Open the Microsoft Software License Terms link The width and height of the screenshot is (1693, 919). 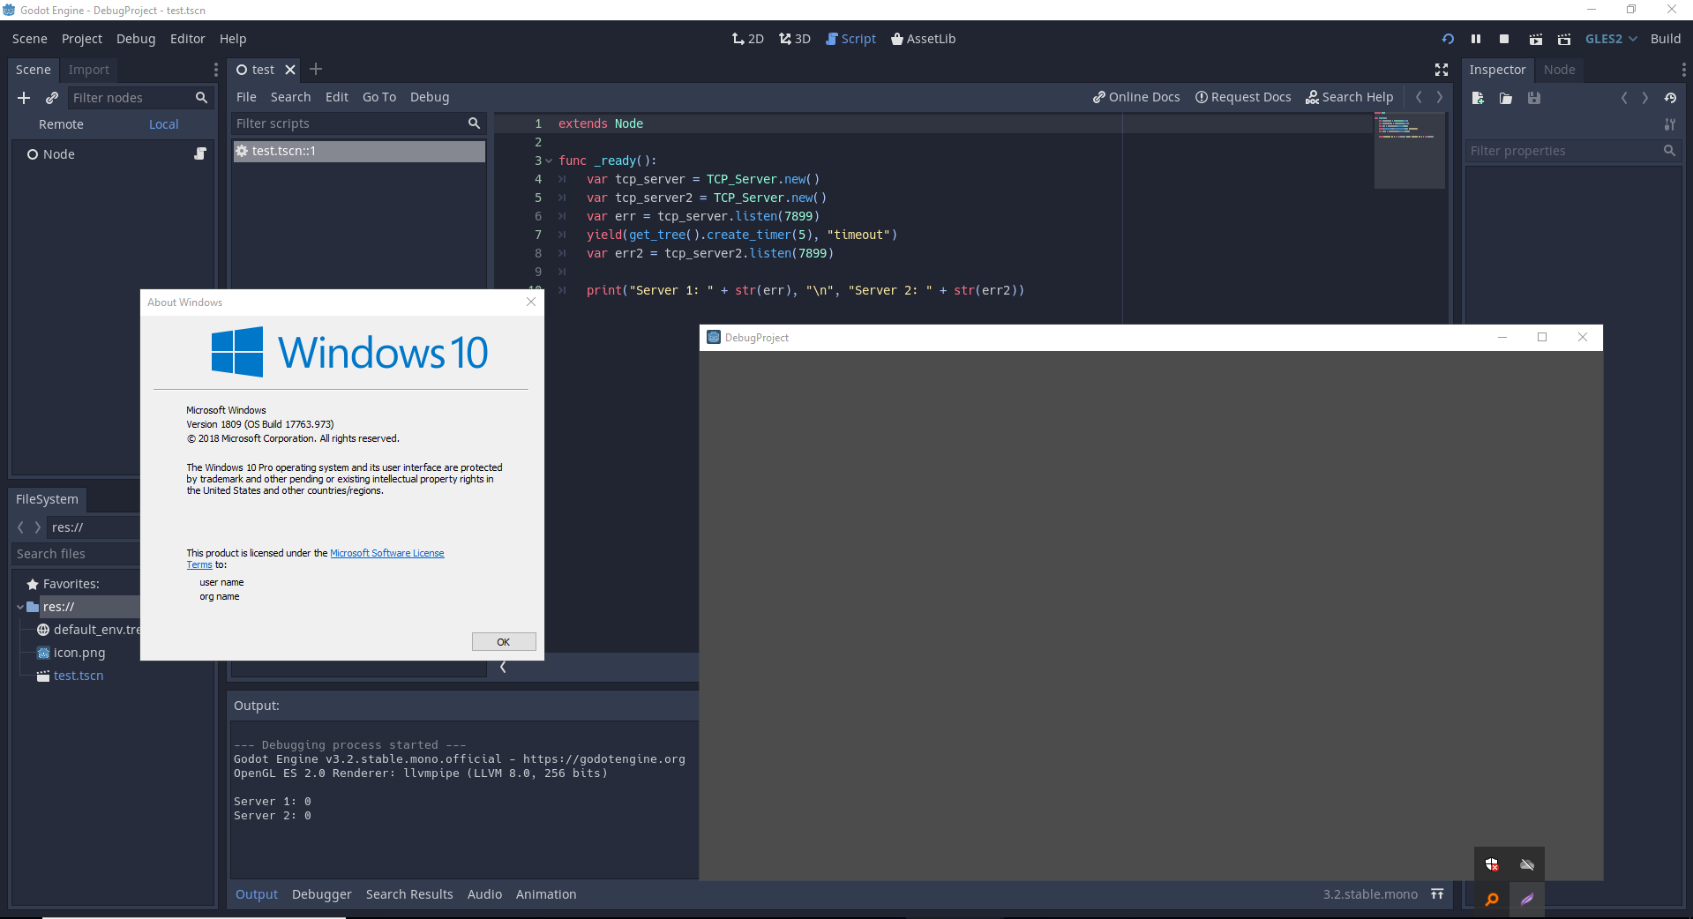pyautogui.click(x=386, y=553)
